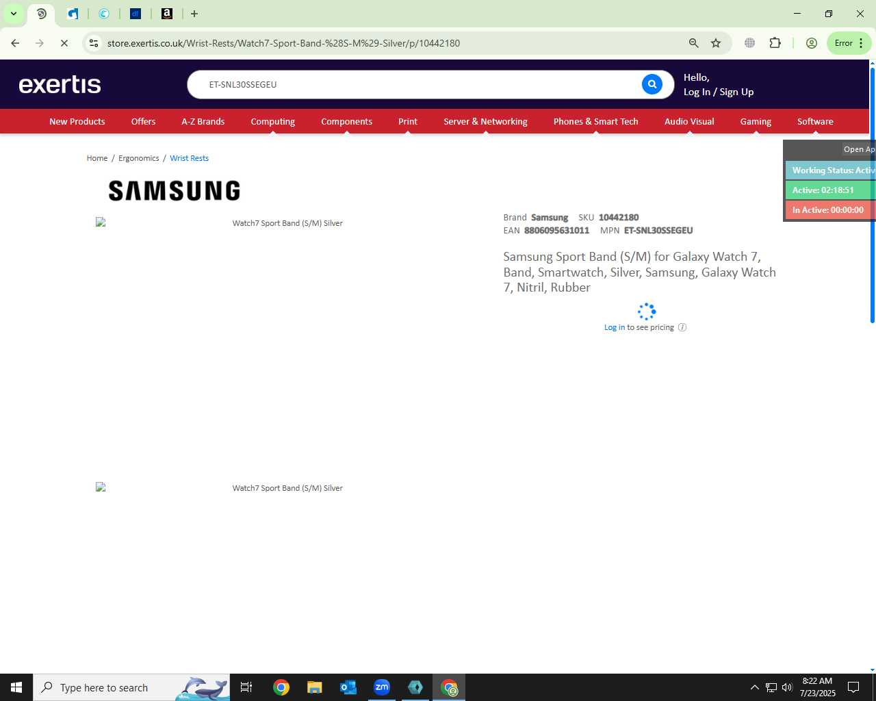
Task: Open Outlook from taskbar
Action: 348,687
